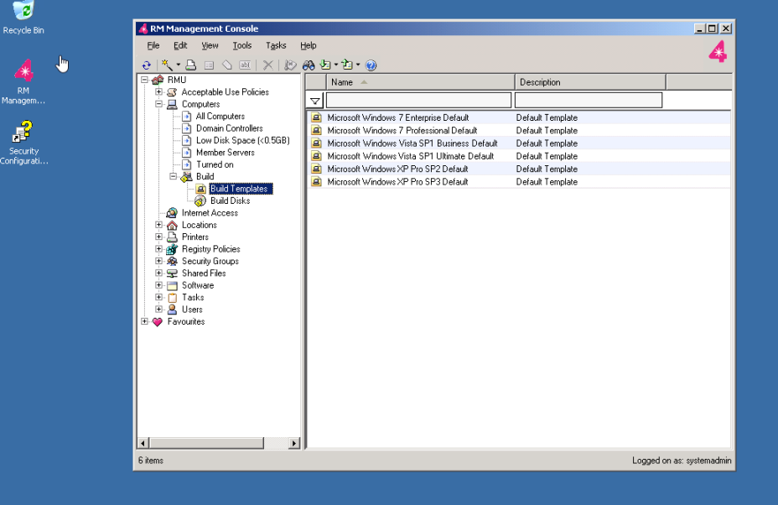Click the tree pane right scroll arrow
Viewport: 778px width, 505px height.
click(x=294, y=443)
